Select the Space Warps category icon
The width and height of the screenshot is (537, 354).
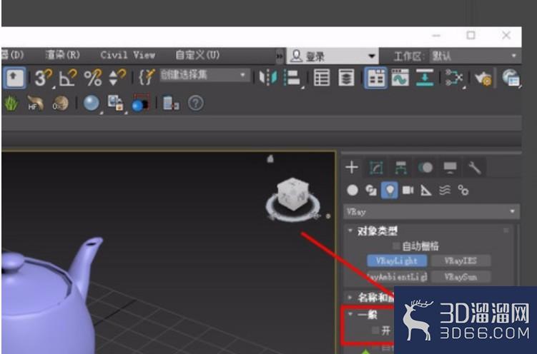(445, 191)
